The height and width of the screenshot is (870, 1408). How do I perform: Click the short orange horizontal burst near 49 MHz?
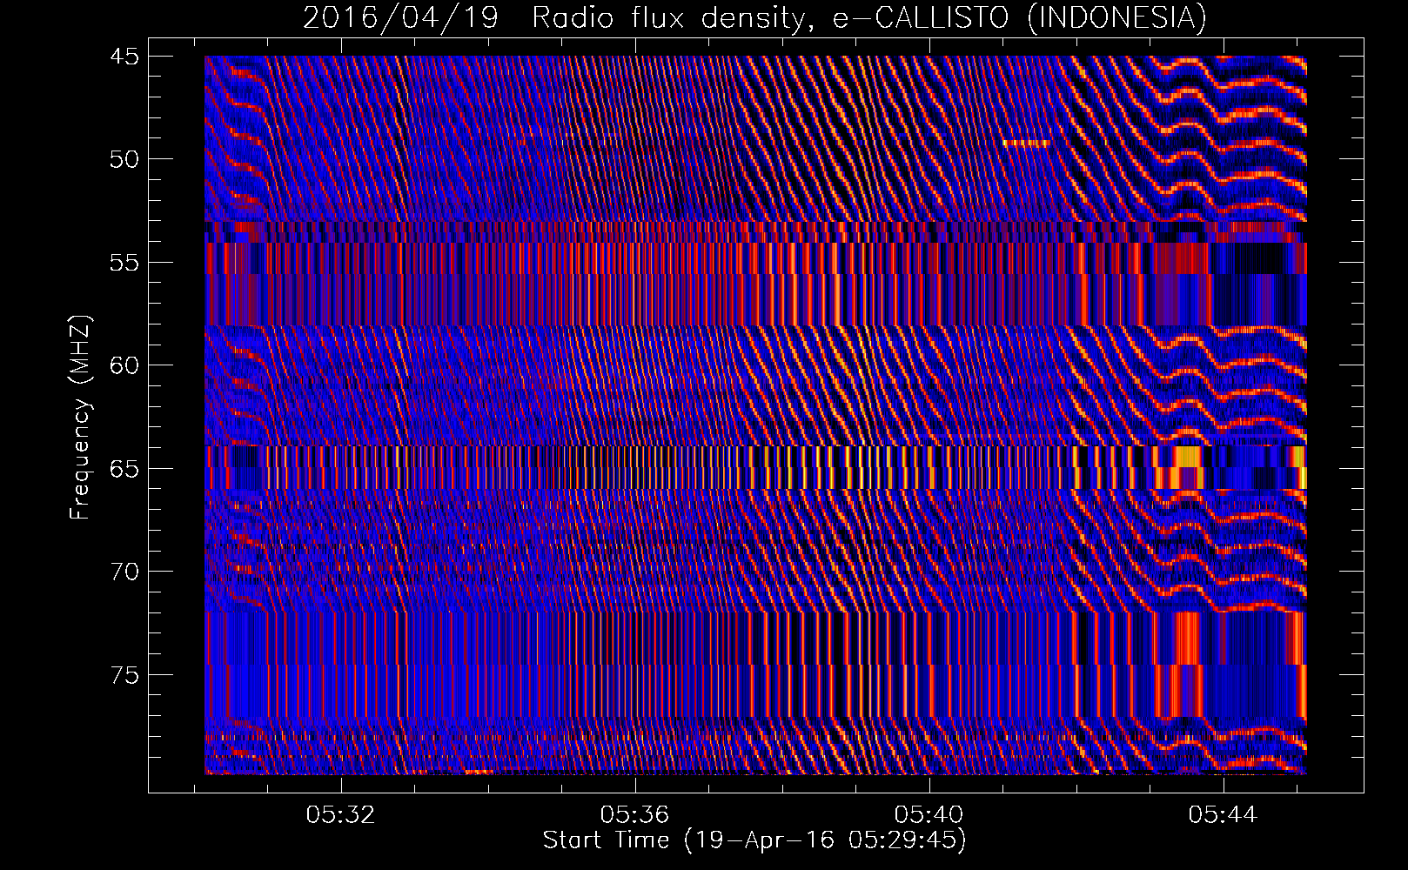point(1027,143)
